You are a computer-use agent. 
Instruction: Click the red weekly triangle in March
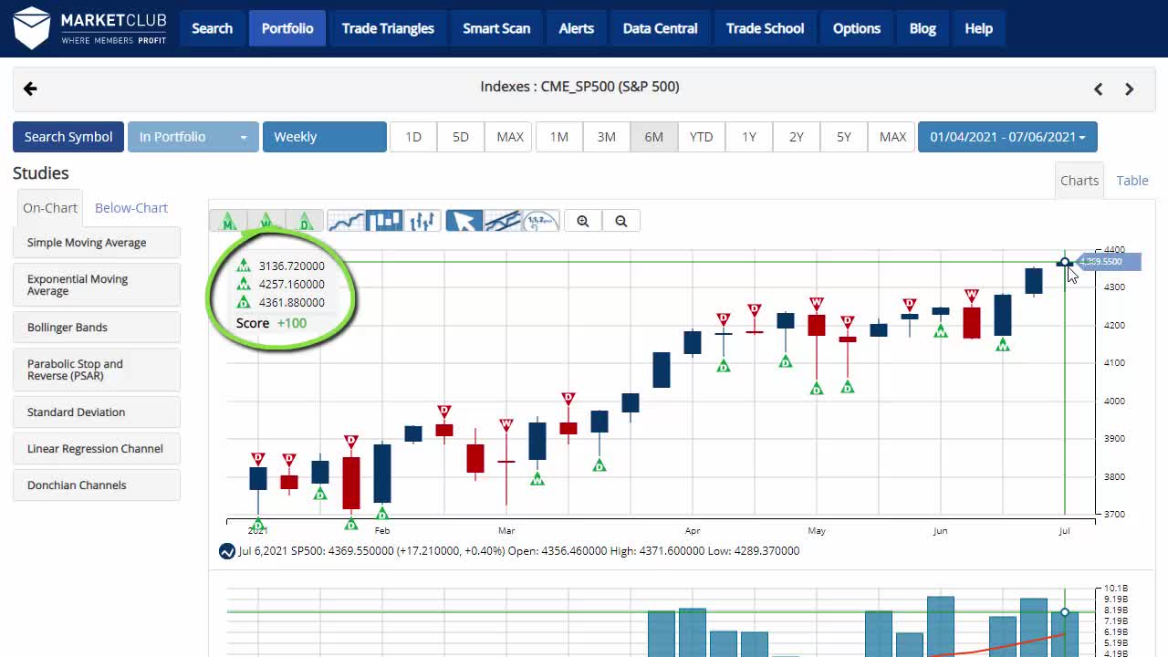click(506, 425)
